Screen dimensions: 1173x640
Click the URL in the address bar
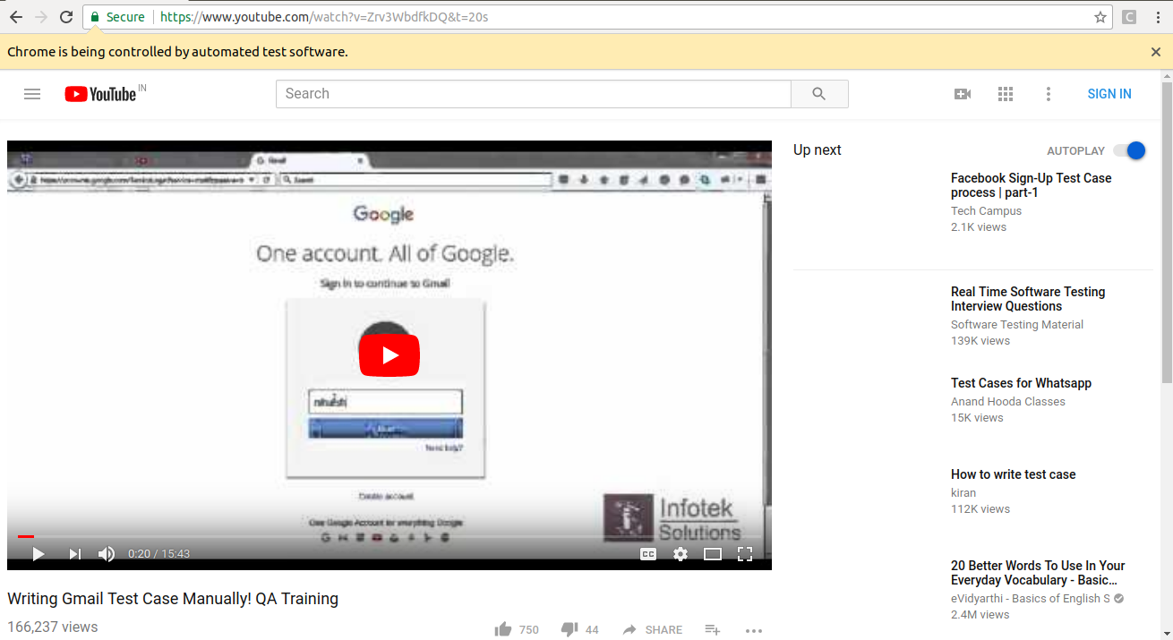[x=324, y=17]
